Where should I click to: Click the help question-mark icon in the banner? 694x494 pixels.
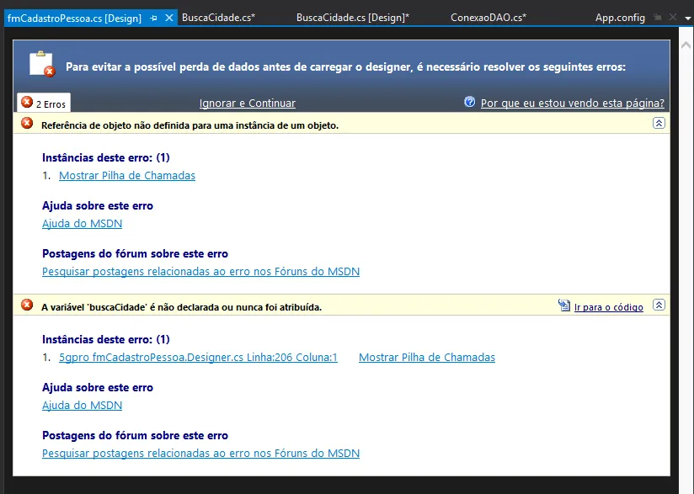469,103
